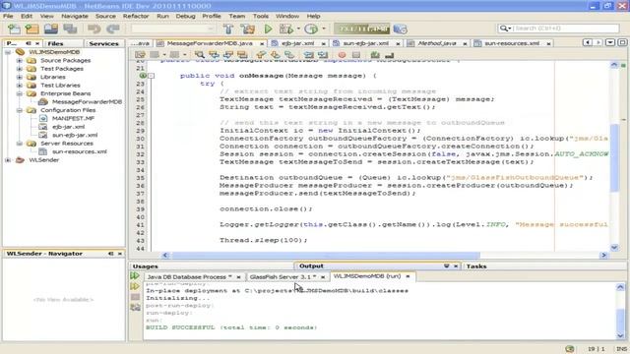The image size is (630, 354).
Task: Close the ejb-jar.xml editor tab
Action: tap(324, 43)
